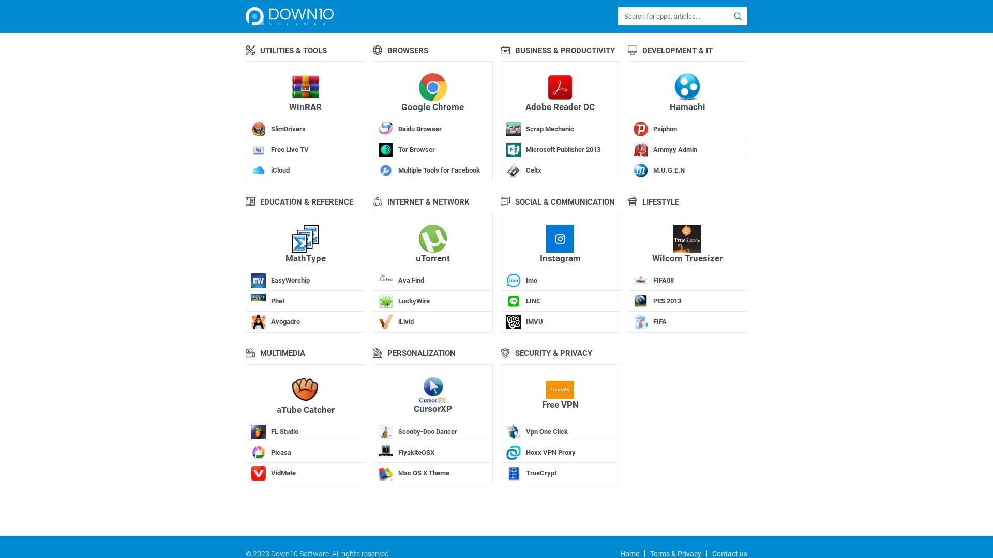The image size is (993, 558).
Task: Open the MathType icon
Action: click(x=305, y=238)
